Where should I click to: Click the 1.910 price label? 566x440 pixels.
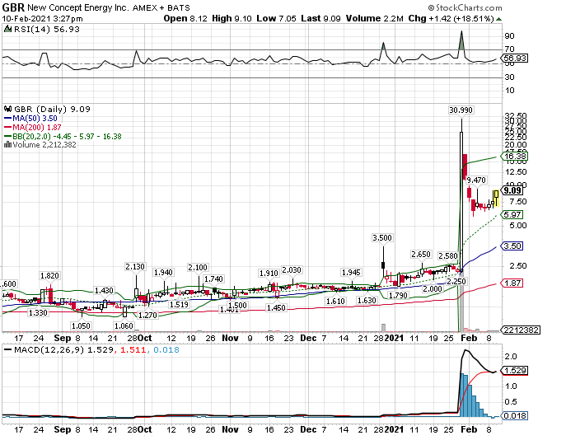point(269,274)
